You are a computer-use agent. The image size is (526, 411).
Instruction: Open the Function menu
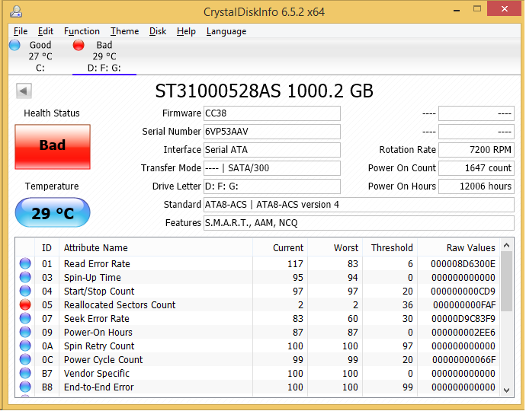pyautogui.click(x=82, y=31)
